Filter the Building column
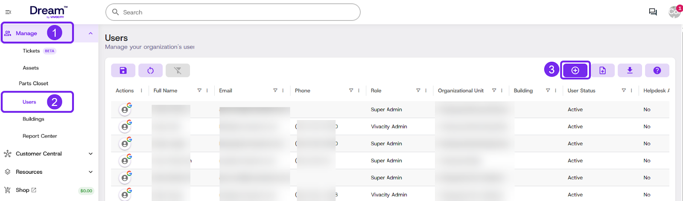The image size is (683, 201). click(548, 91)
